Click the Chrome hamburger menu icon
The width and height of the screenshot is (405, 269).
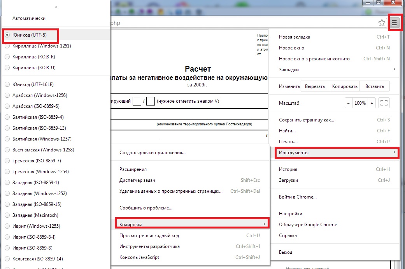pyautogui.click(x=394, y=23)
